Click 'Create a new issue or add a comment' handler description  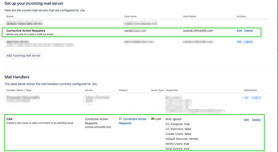pos(40,123)
